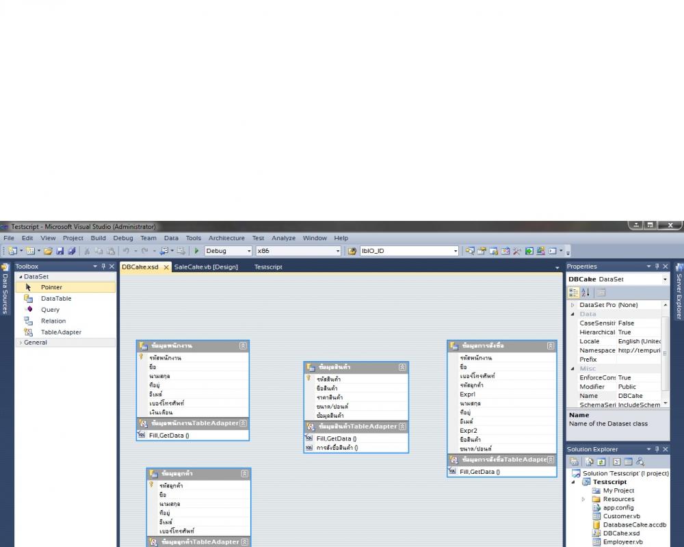
Task: Collapse the Testscript project node
Action: 573,482
